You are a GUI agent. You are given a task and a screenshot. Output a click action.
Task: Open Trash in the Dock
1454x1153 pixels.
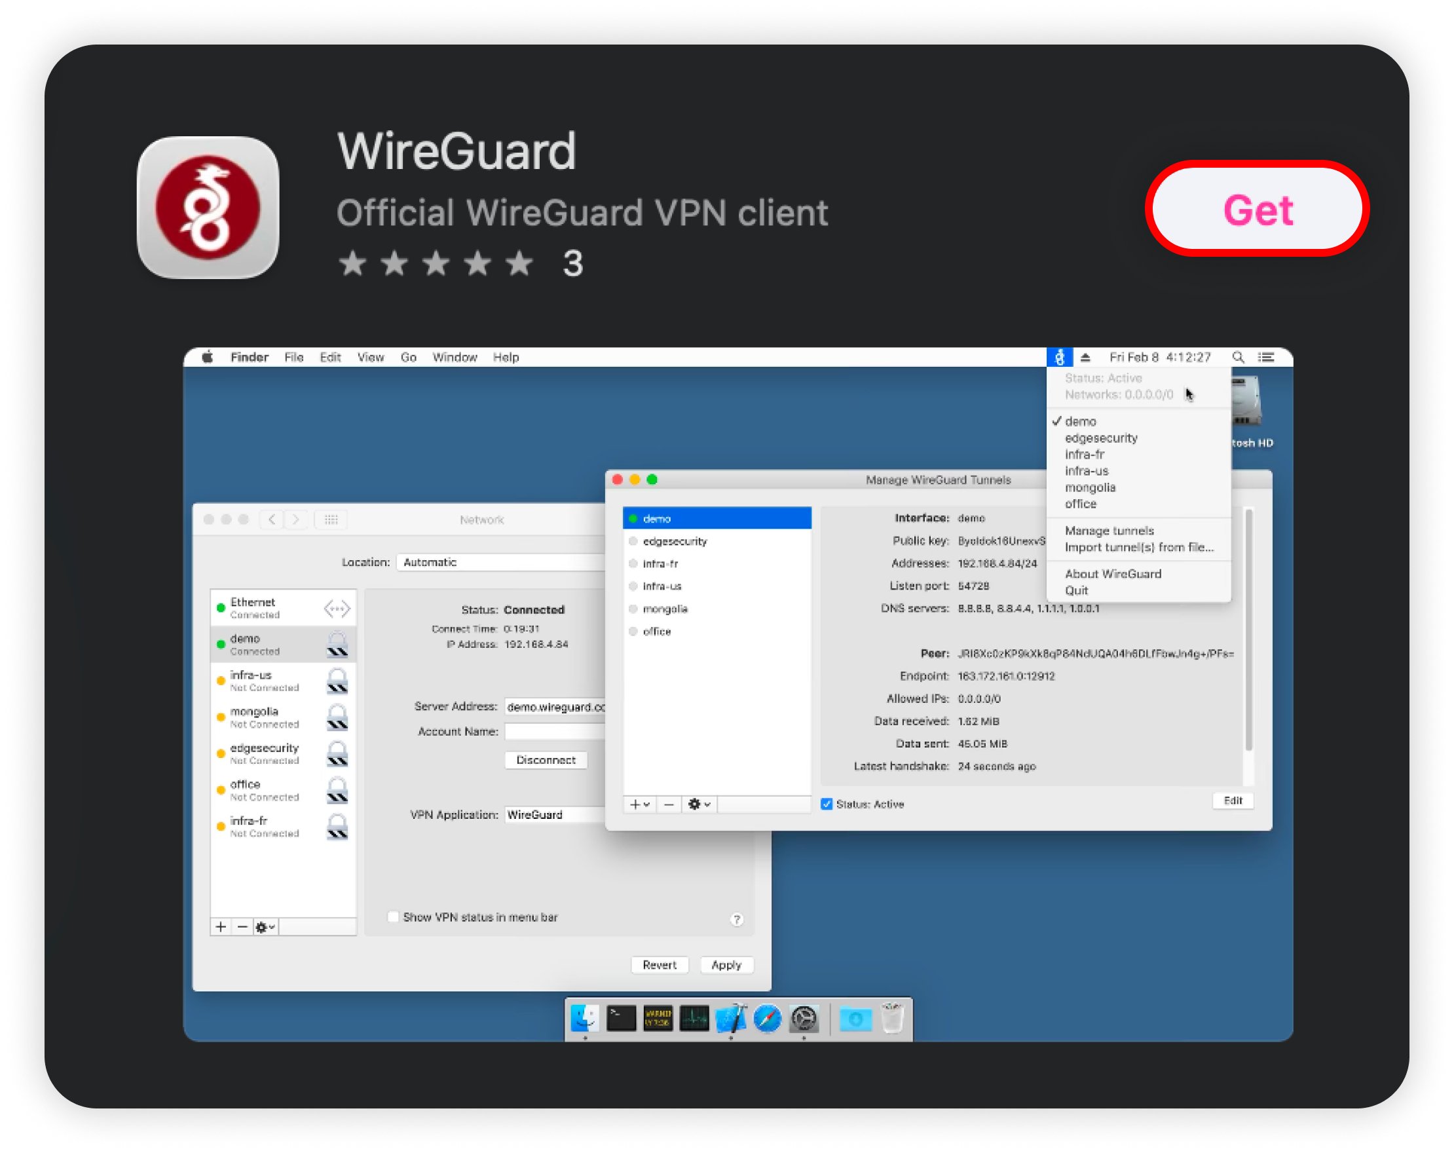coord(891,1018)
